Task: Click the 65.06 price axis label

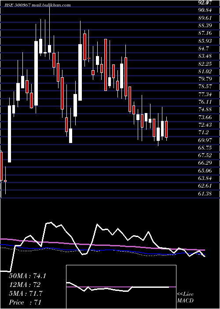Action: (205, 171)
